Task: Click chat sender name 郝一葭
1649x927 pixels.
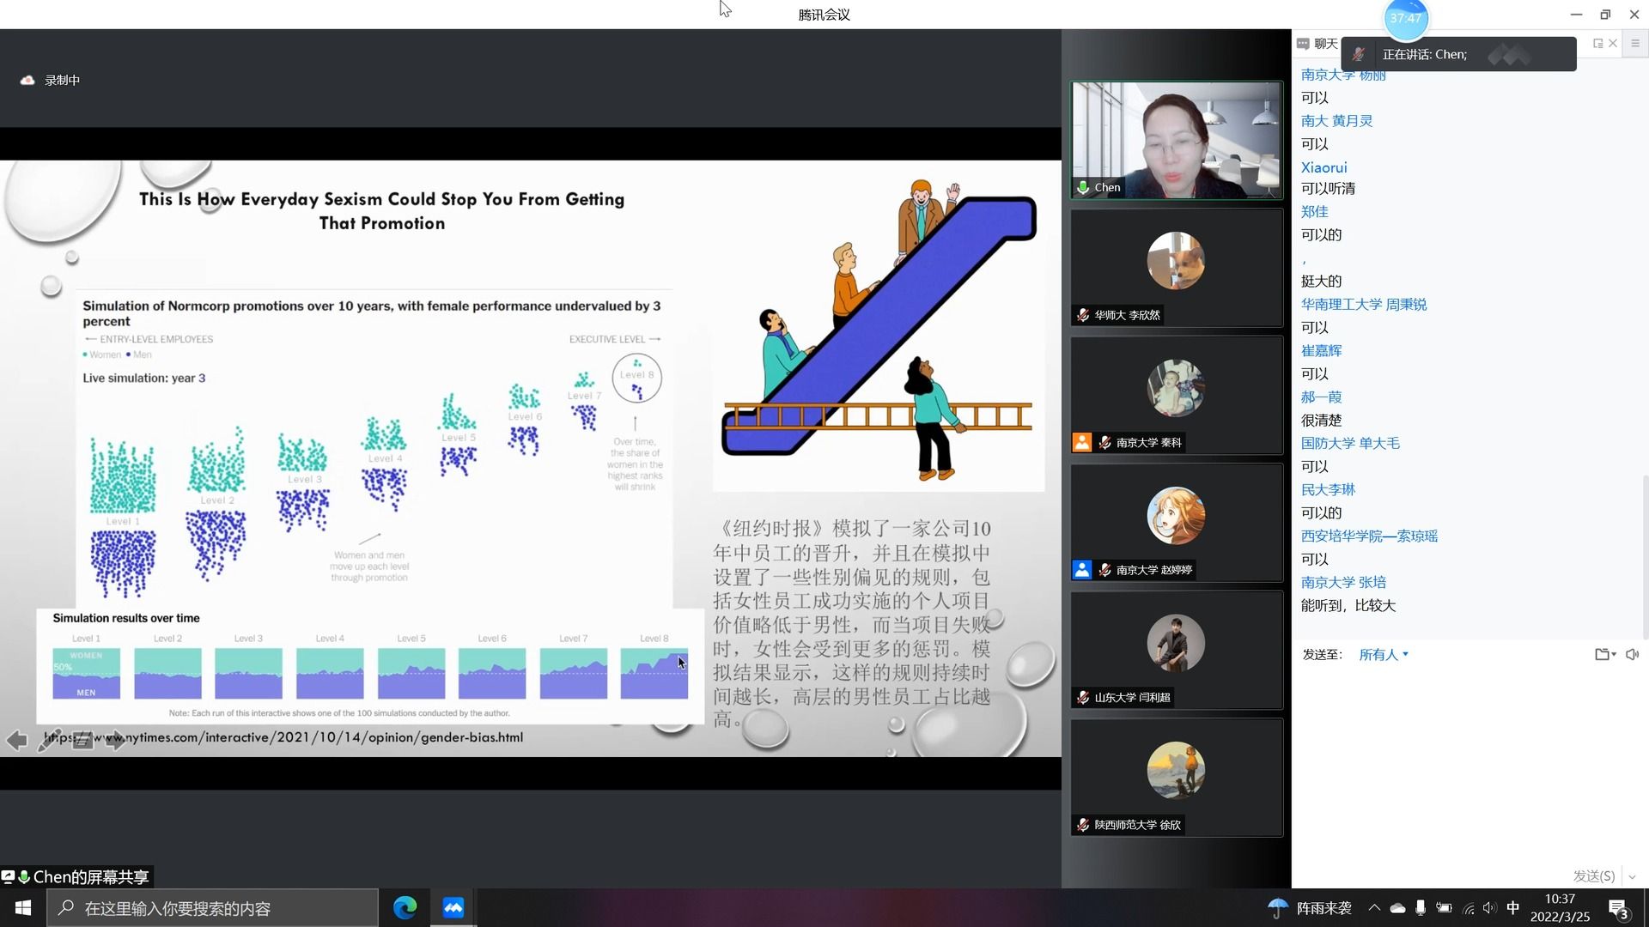Action: [1321, 397]
